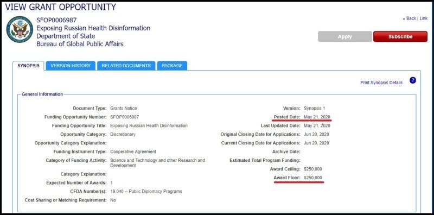Screen dimensions: 434x215
Task: Click the red Subscribe button
Action: (400, 36)
